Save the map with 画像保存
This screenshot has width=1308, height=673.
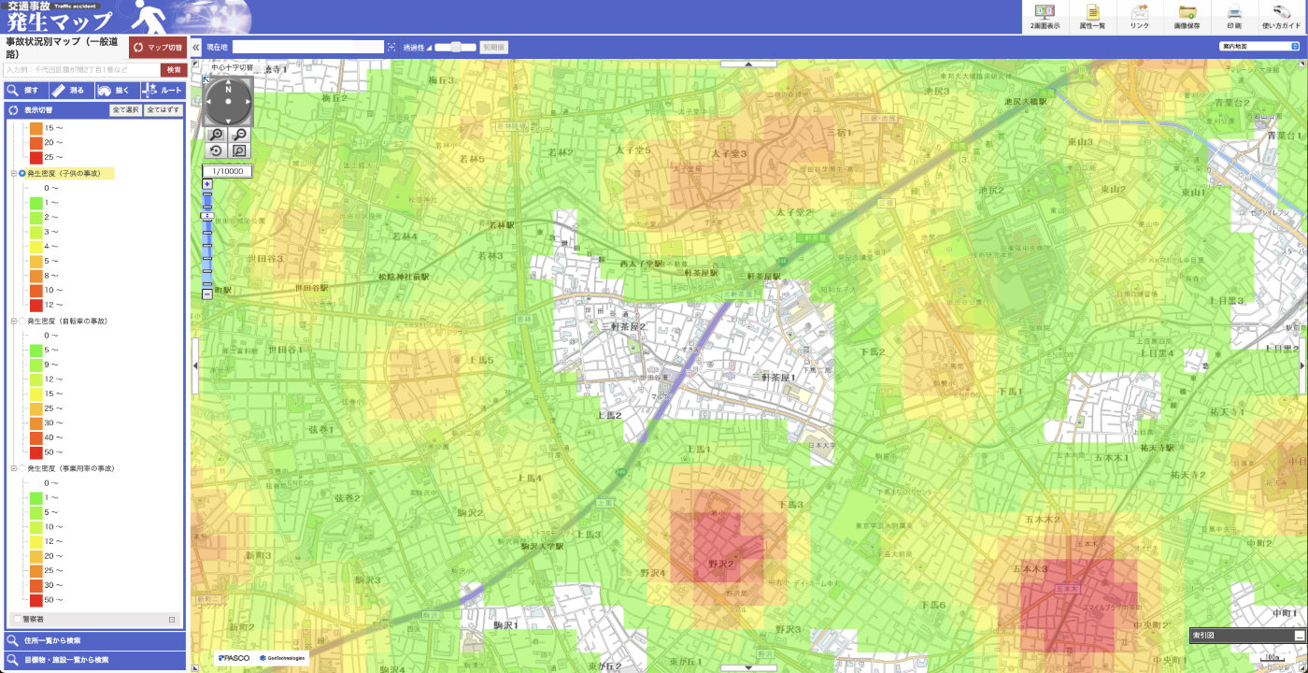click(1187, 17)
